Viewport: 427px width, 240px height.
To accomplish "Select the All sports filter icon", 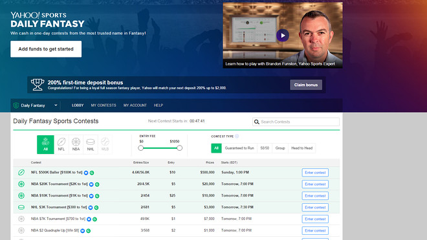I will (45, 144).
